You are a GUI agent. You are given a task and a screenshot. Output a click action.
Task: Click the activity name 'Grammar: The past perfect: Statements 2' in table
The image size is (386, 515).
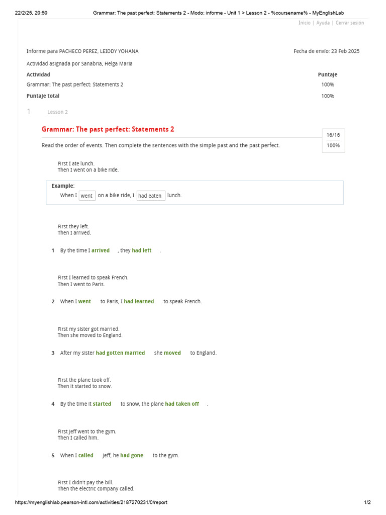point(75,84)
